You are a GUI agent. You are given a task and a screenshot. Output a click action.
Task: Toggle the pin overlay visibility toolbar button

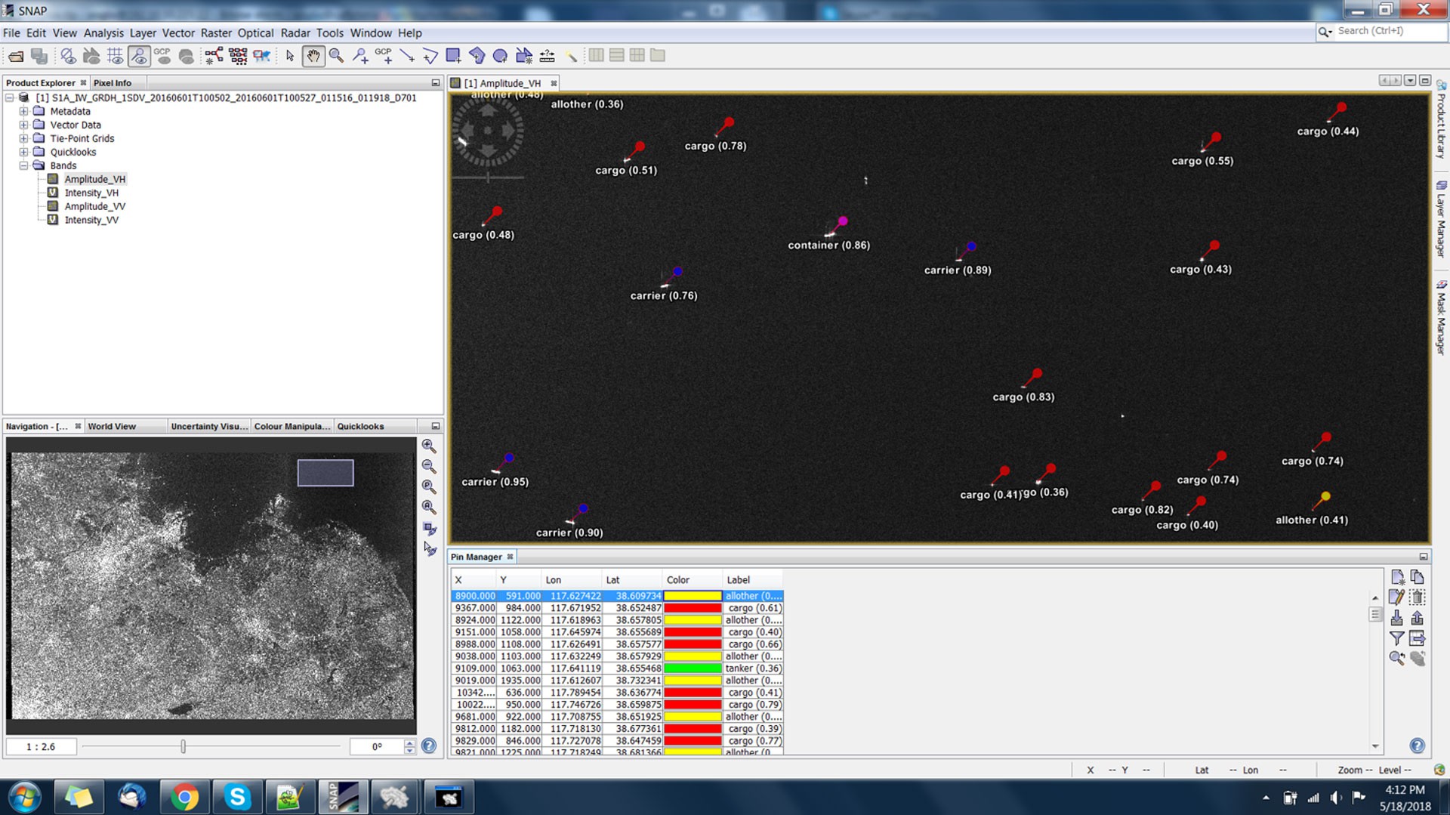point(139,56)
